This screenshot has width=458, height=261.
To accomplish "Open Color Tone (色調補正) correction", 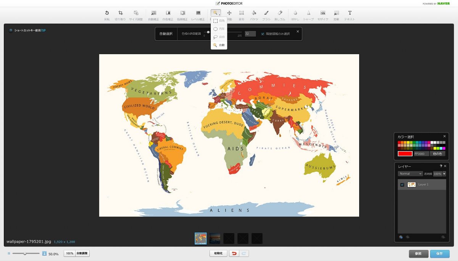I will pos(183,15).
